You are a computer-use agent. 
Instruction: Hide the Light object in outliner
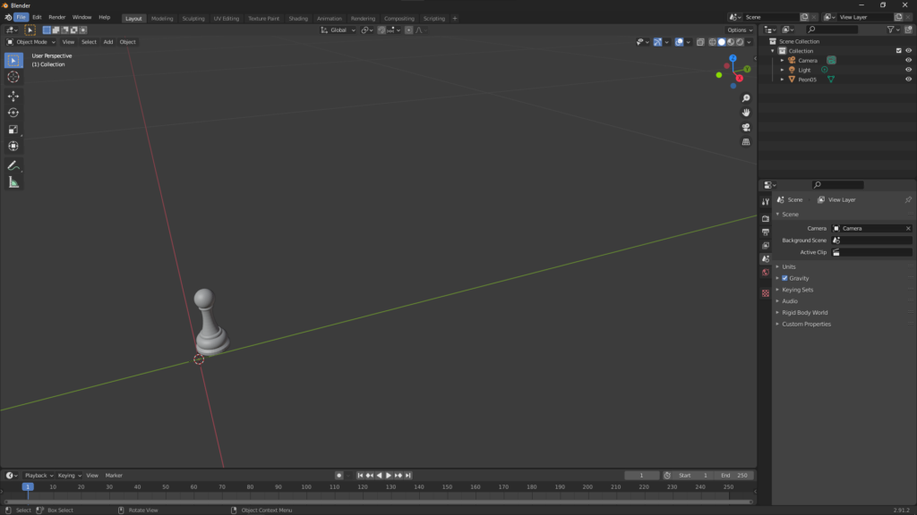pyautogui.click(x=908, y=70)
